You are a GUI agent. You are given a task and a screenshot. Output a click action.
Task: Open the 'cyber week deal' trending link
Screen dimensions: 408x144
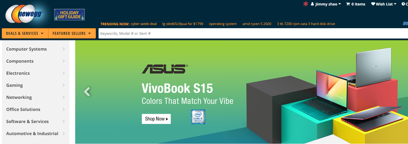click(143, 24)
